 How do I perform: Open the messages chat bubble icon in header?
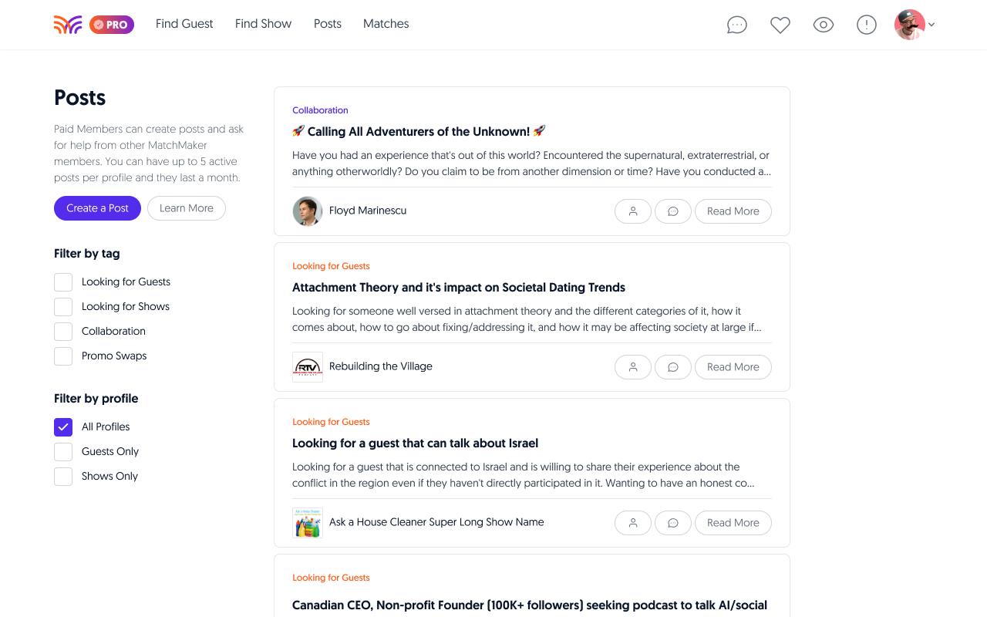click(x=737, y=25)
